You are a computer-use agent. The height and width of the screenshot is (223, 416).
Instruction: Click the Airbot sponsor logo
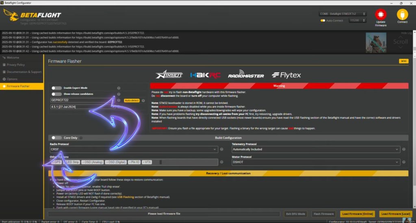click(169, 75)
